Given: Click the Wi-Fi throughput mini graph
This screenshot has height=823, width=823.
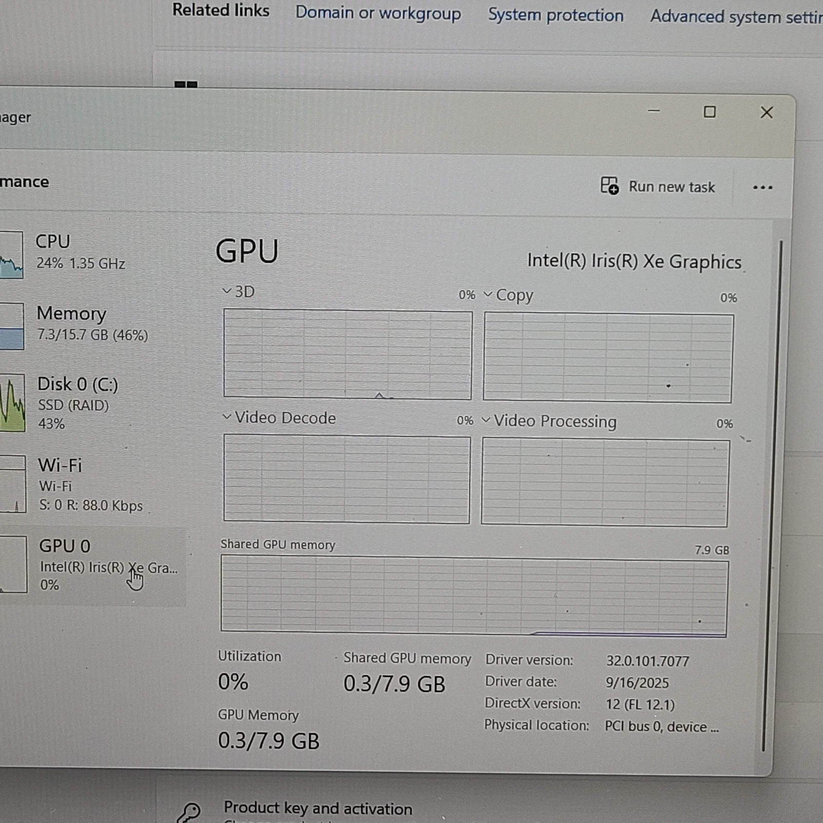Looking at the screenshot, I should pos(13,484).
